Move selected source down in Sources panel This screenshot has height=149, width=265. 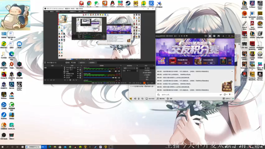(76, 80)
